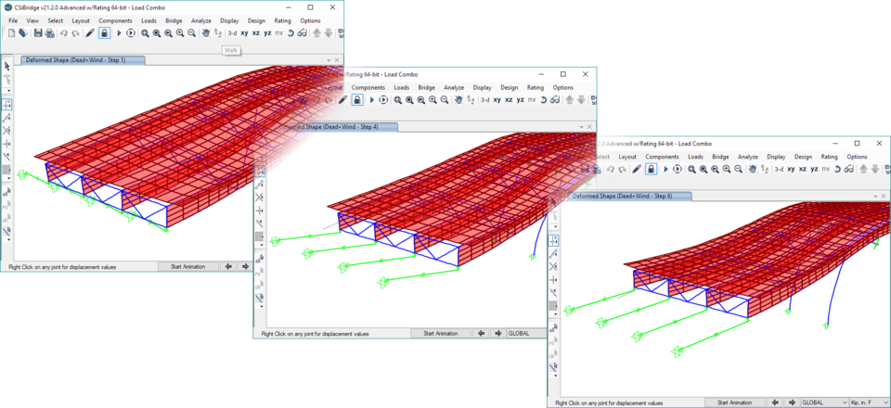
Task: Click the Save icon in the Step 1 window
Action: pyautogui.click(x=38, y=33)
